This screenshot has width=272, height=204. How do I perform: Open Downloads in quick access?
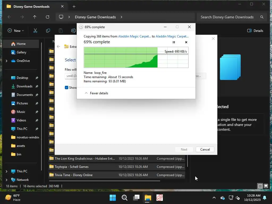click(24, 86)
